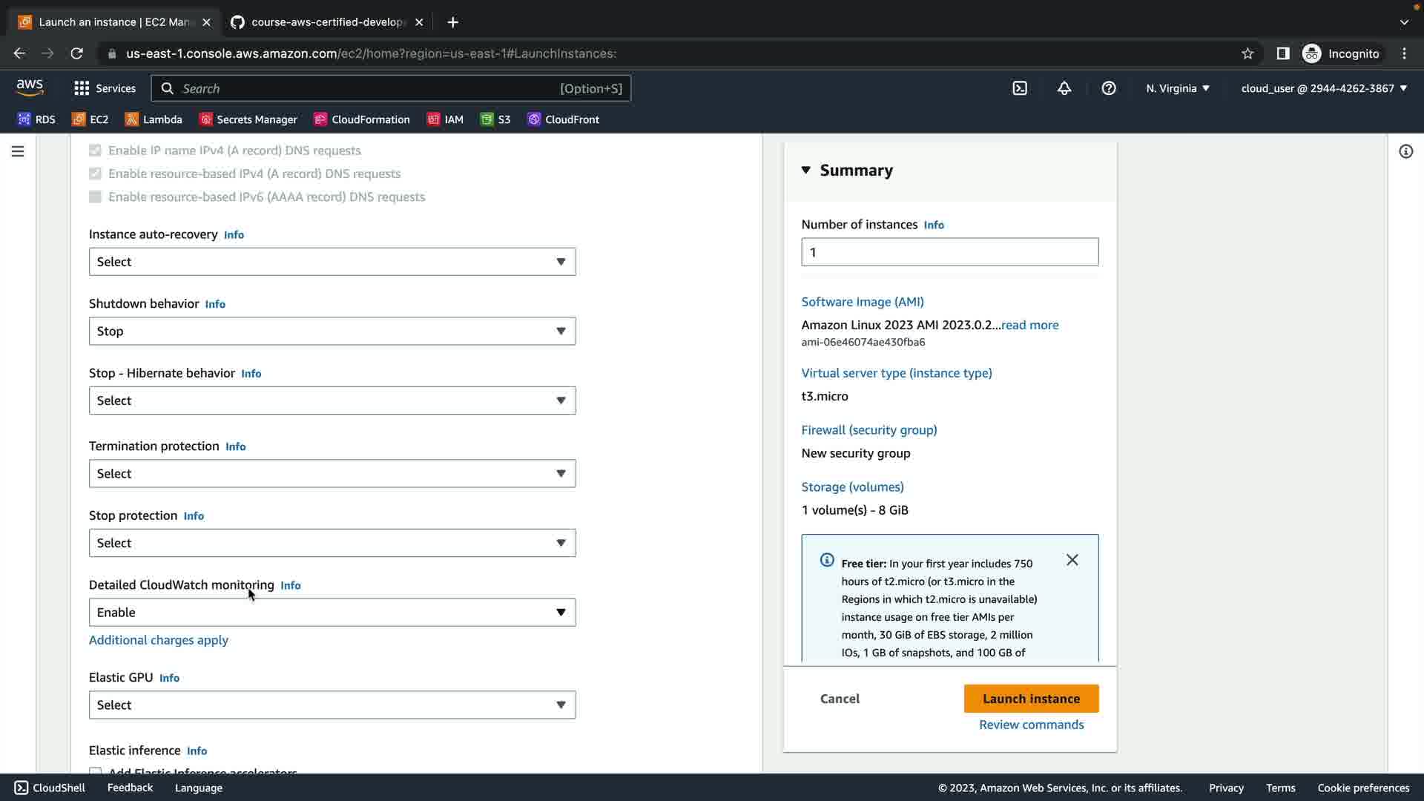Open the CloudFormation shortcut in favorites bar
The height and width of the screenshot is (801, 1424).
tap(362, 119)
